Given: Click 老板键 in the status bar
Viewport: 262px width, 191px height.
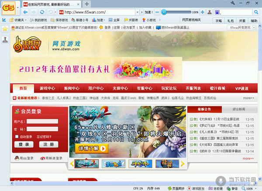Looking at the screenshot, I should point(216,188).
